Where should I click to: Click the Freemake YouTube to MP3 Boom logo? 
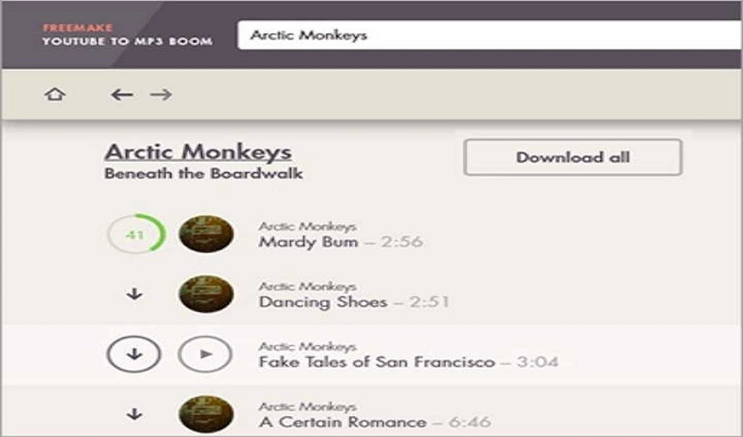click(x=127, y=35)
